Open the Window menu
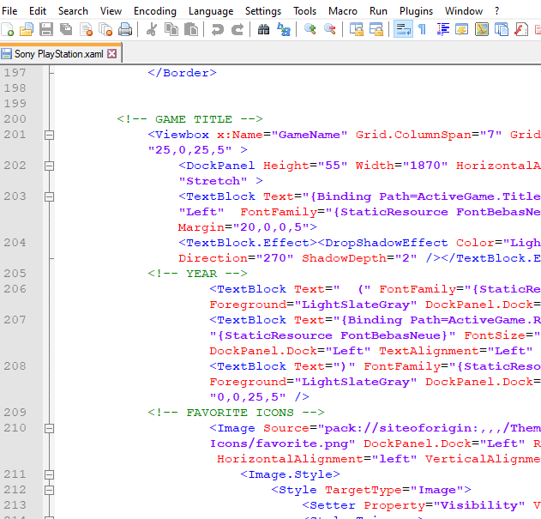Viewport: 541px width, 519px height. tap(463, 11)
